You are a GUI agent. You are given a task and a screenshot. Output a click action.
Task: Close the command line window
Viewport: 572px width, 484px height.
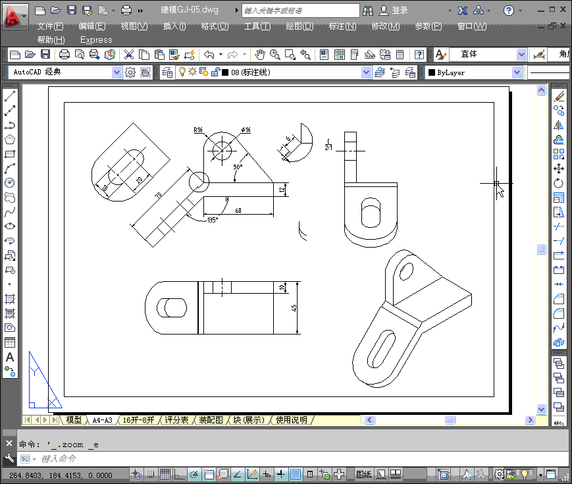(9, 443)
